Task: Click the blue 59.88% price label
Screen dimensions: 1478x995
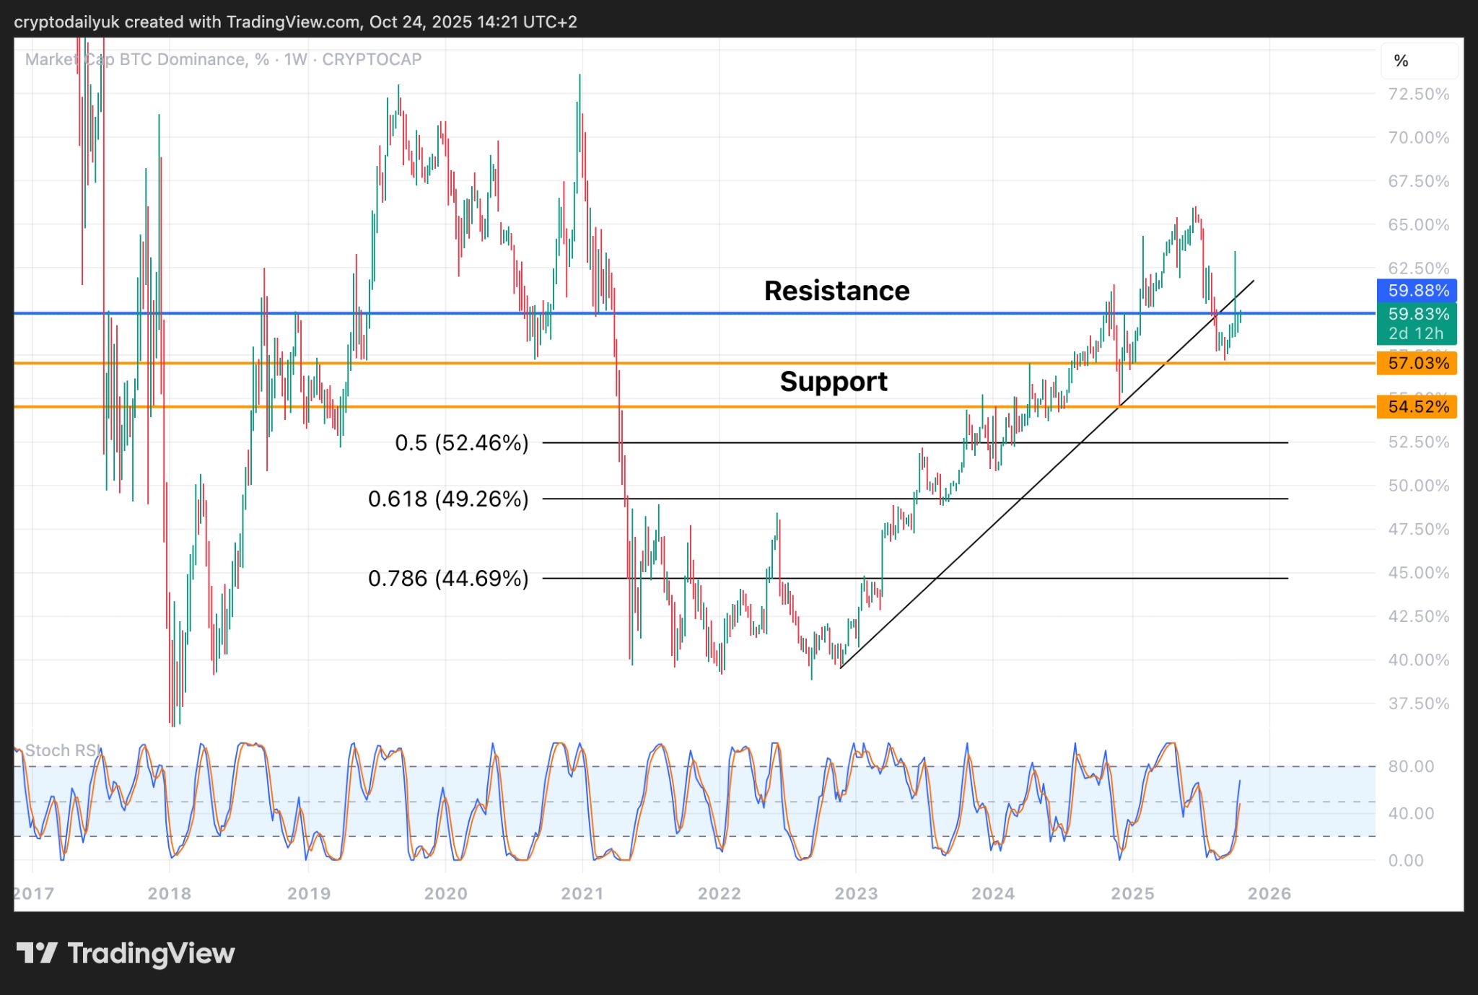Action: click(1417, 290)
